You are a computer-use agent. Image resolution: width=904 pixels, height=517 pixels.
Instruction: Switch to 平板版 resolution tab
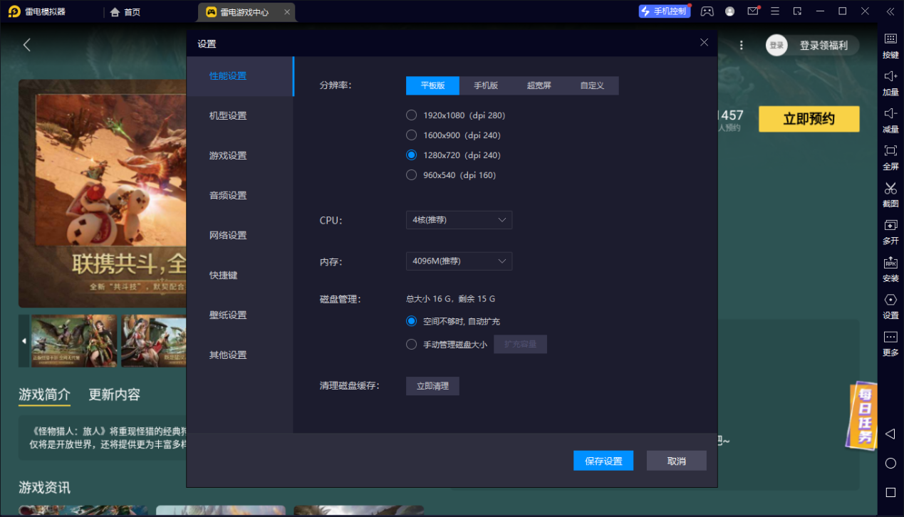[x=432, y=85]
